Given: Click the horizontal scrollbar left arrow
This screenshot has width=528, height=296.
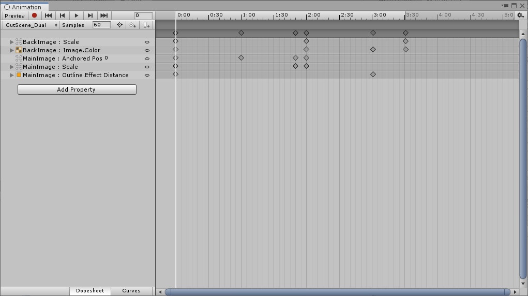Looking at the screenshot, I should [160, 292].
